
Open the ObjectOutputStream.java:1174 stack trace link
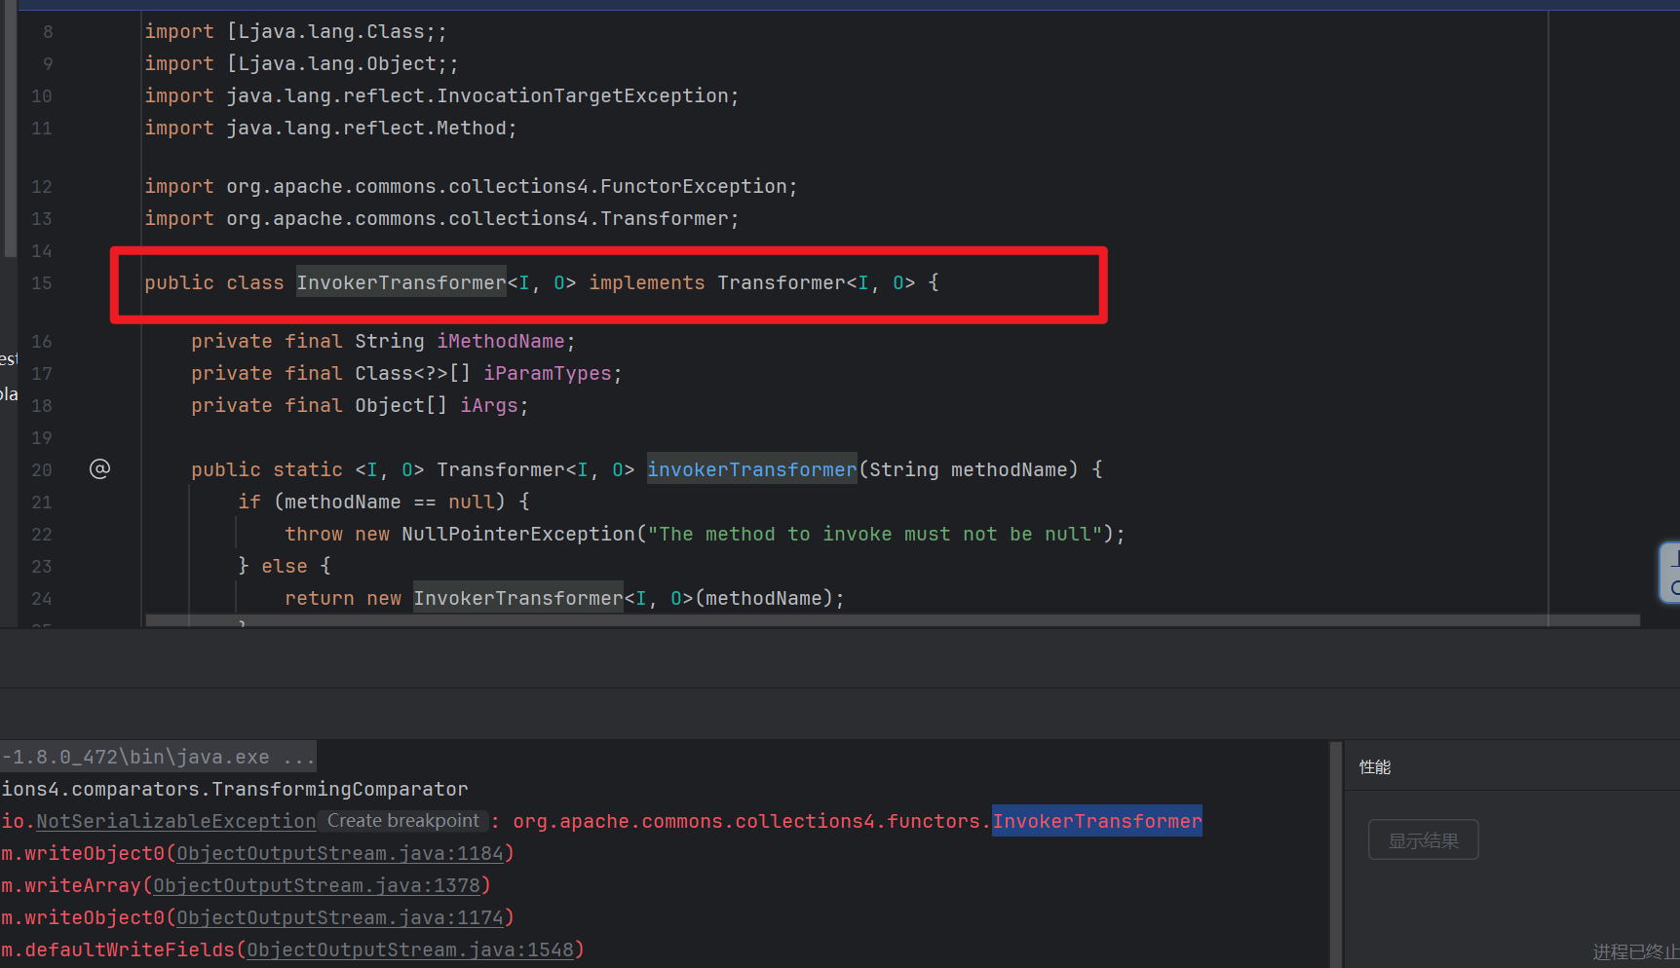(340, 918)
